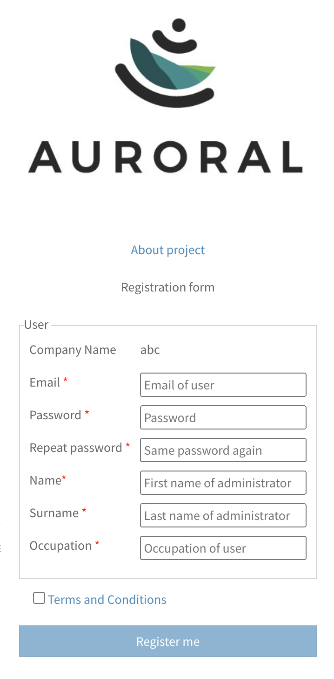Select Last name of administrator field

(223, 515)
